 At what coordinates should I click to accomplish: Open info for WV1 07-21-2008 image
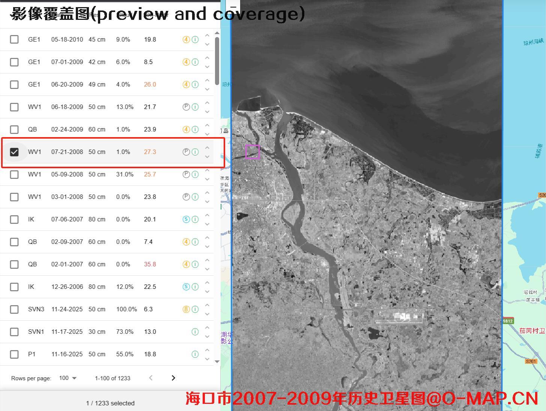pyautogui.click(x=195, y=152)
